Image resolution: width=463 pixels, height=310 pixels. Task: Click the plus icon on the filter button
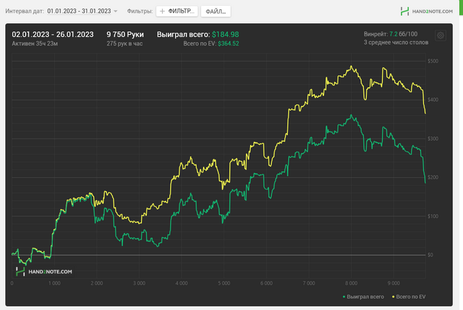[x=163, y=11]
